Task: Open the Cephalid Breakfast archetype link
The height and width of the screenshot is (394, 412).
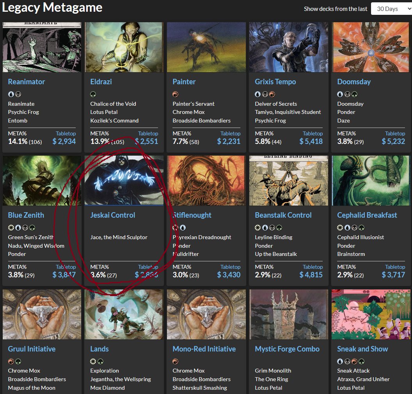Action: point(367,215)
